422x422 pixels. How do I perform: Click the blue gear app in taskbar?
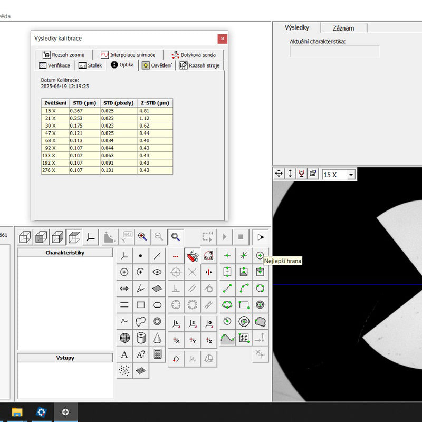42,412
